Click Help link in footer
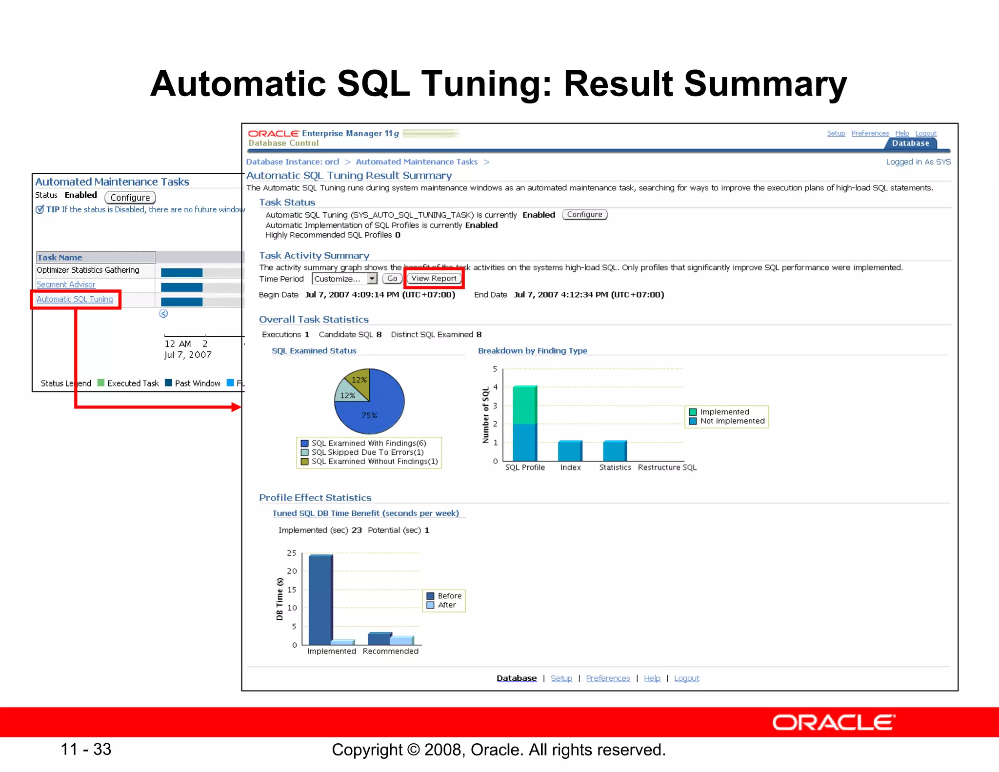Viewport: 999px width, 772px height. [652, 678]
